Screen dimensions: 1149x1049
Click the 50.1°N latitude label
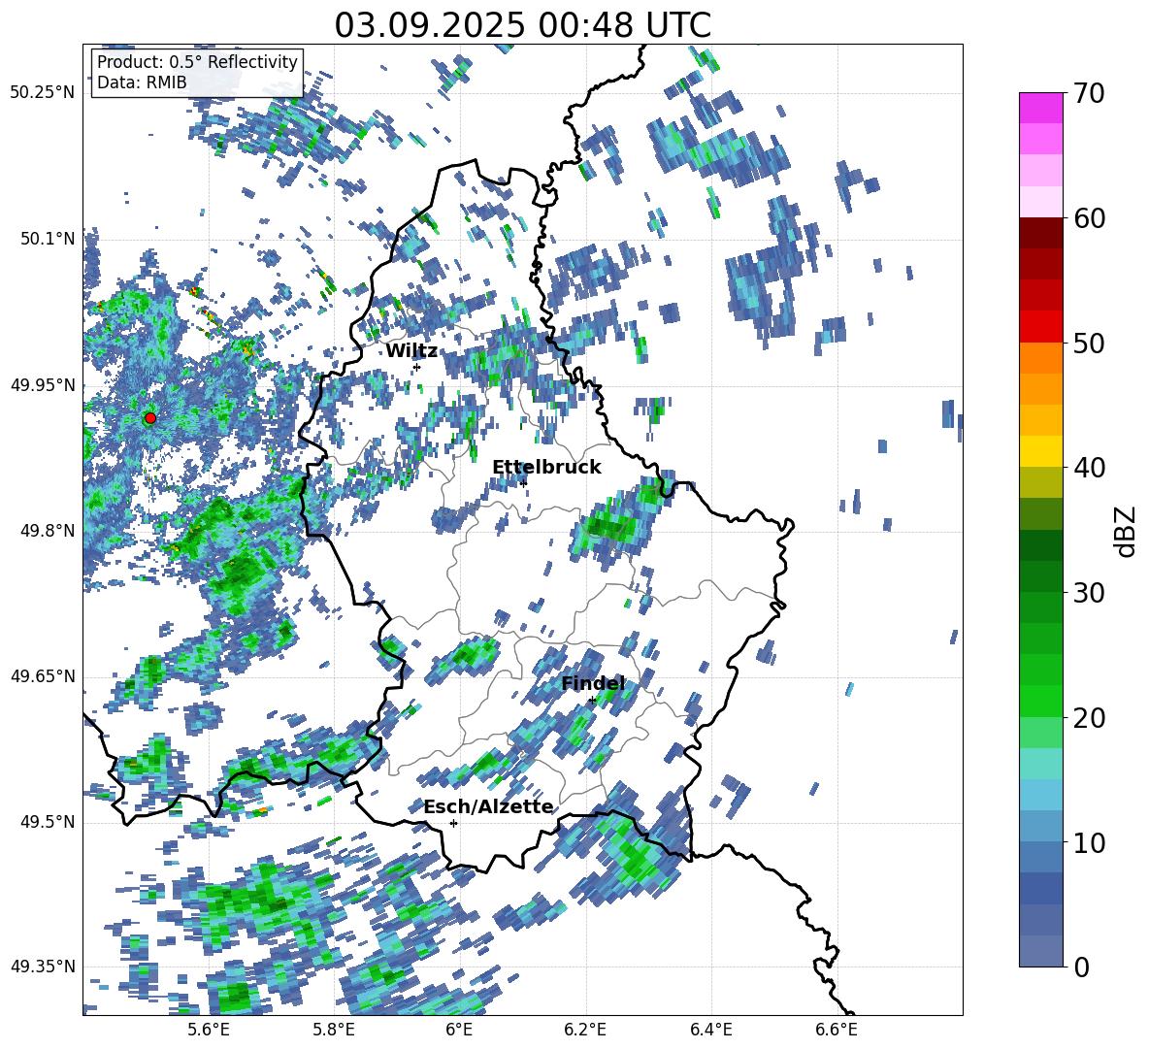click(x=49, y=240)
